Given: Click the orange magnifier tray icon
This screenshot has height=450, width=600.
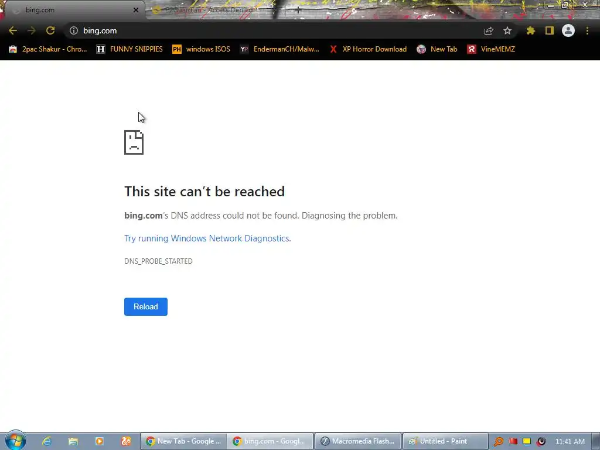Looking at the screenshot, I should (499, 442).
